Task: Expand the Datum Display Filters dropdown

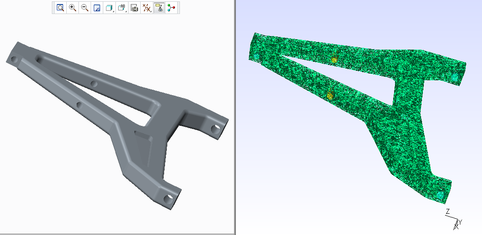Action: [147, 8]
